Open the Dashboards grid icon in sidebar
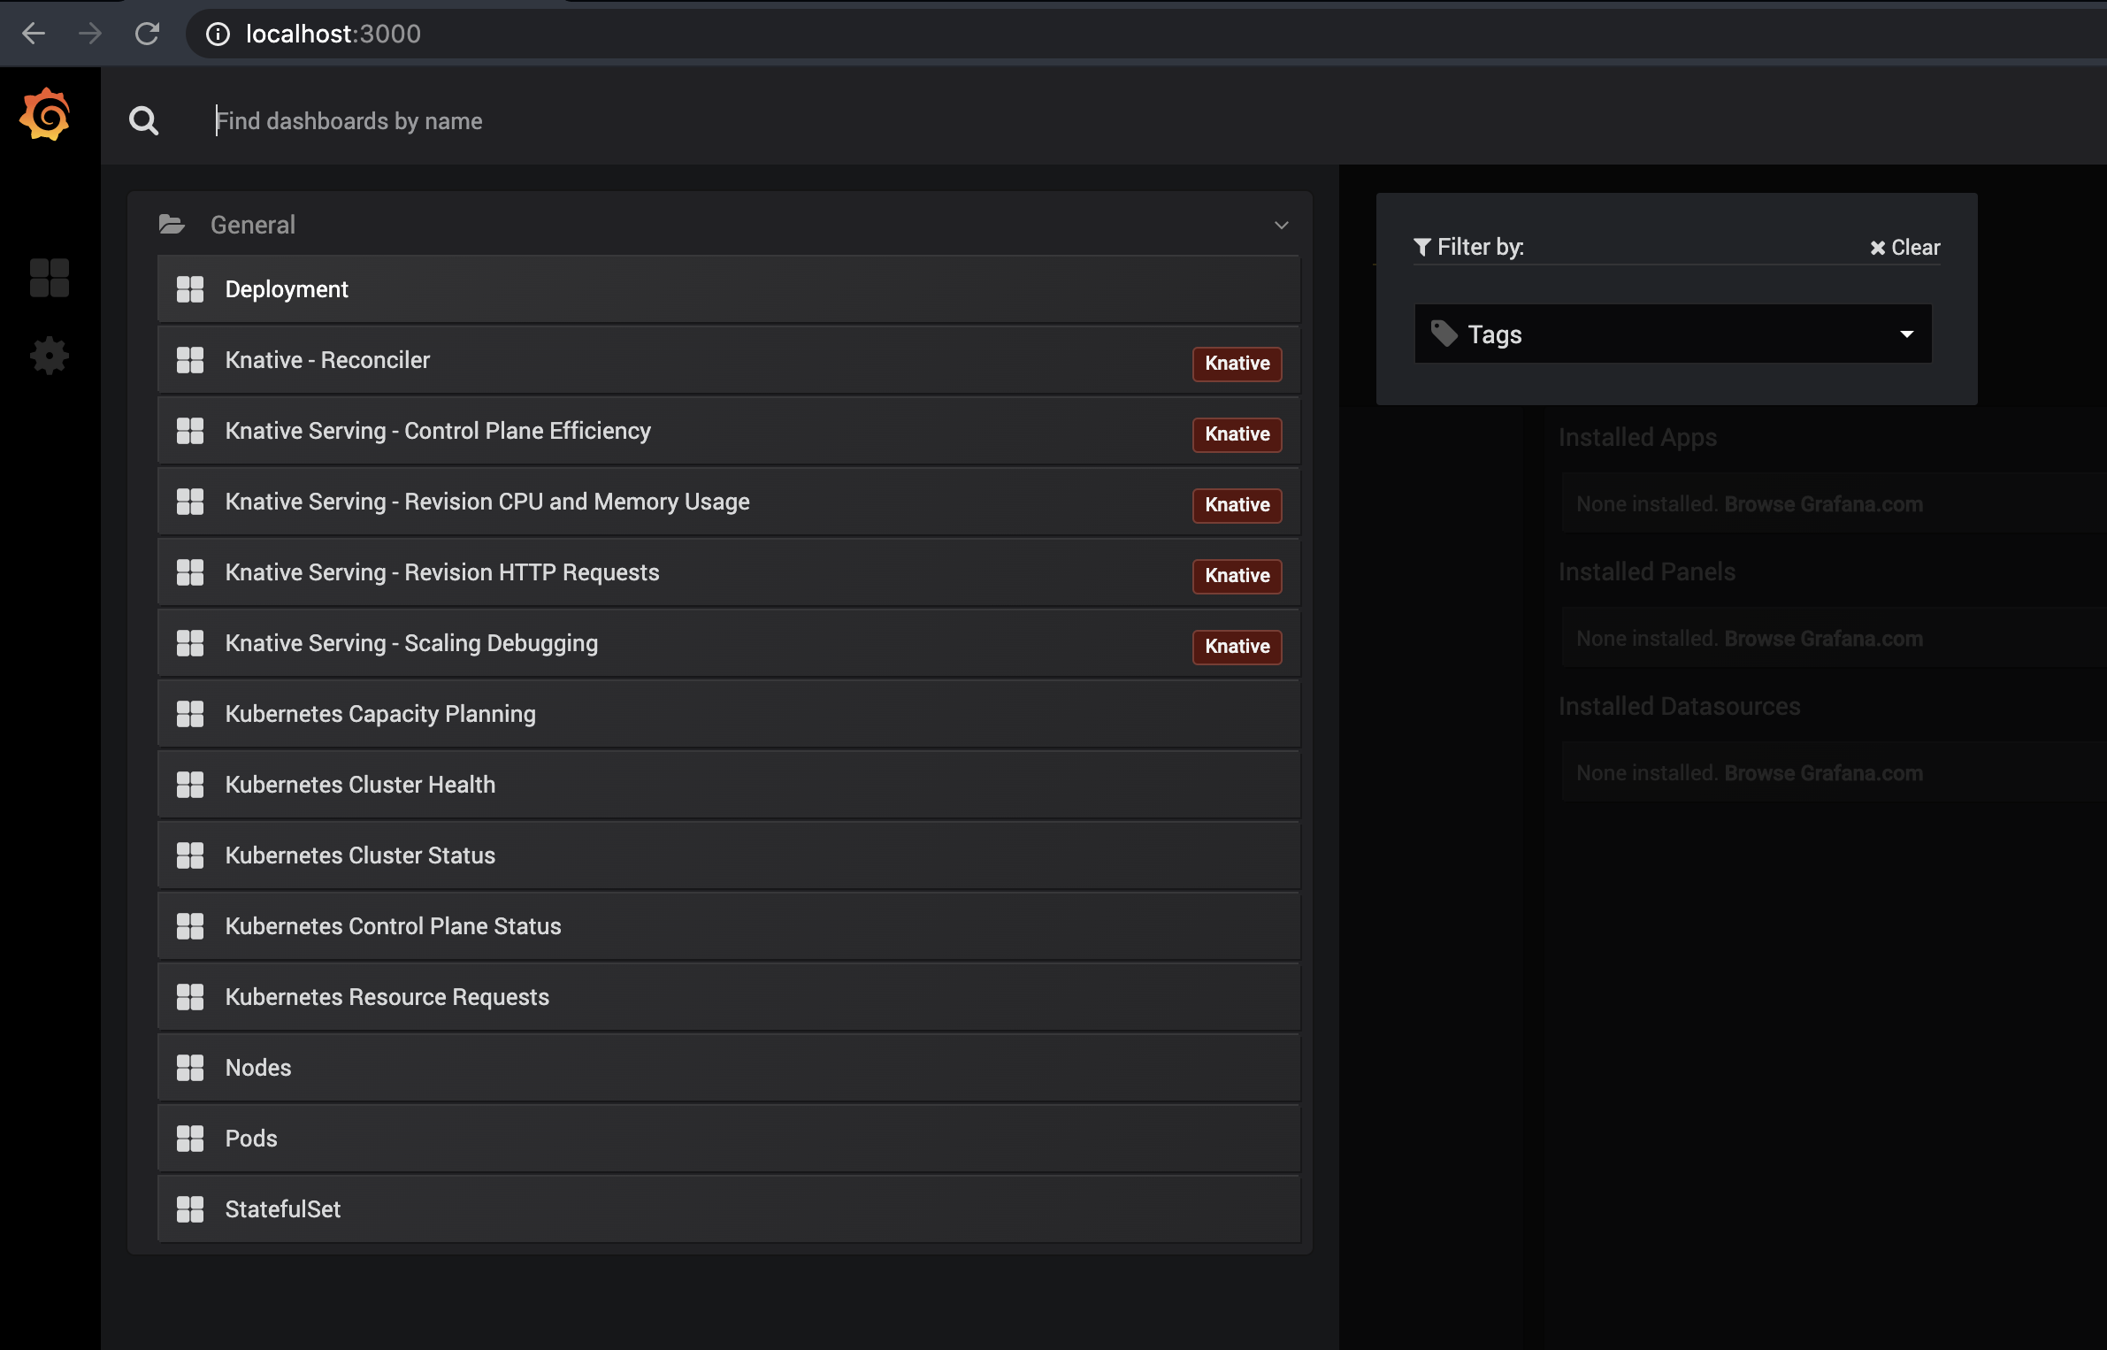The image size is (2107, 1350). pos(50,278)
